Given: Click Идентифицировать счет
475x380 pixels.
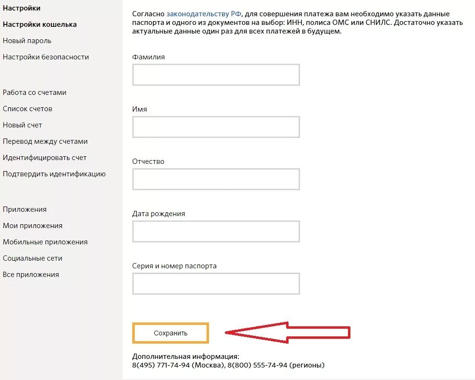Looking at the screenshot, I should point(45,158).
